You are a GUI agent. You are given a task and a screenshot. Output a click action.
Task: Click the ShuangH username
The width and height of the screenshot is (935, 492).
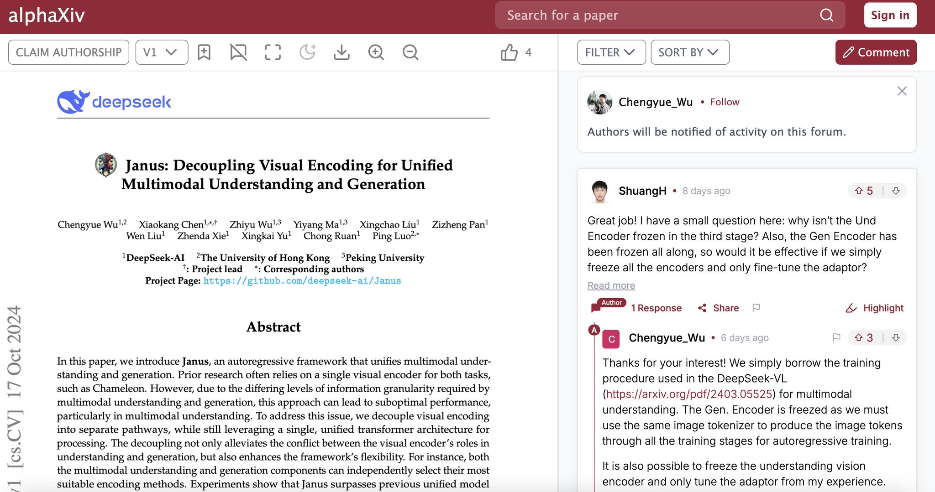(x=642, y=191)
